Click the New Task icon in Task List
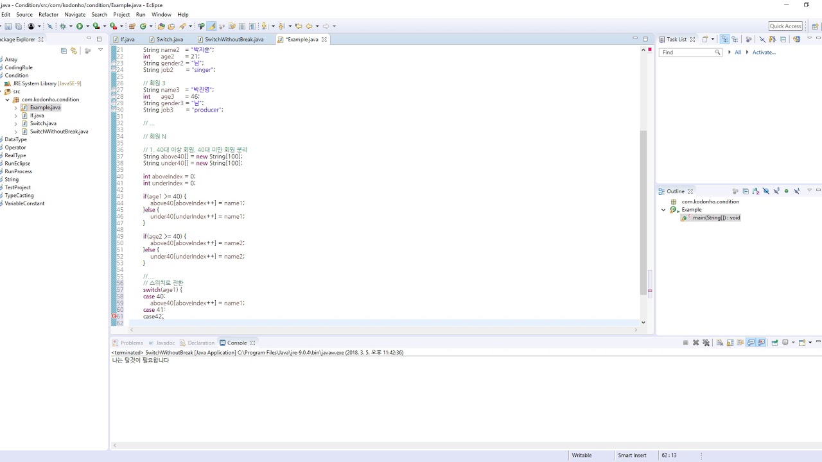Viewport: 822px width, 462px height. [x=704, y=39]
